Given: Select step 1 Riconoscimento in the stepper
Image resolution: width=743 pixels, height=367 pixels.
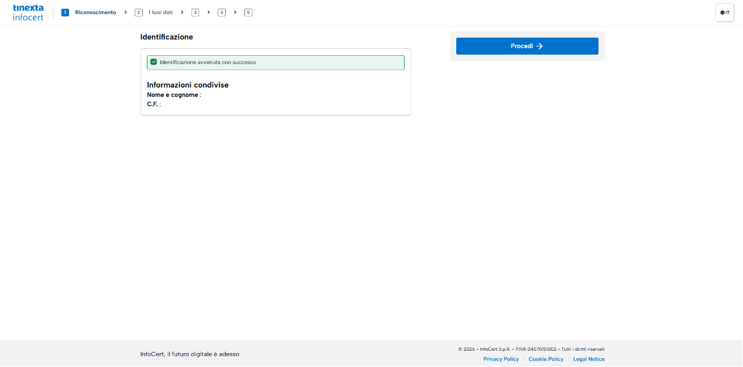Looking at the screenshot, I should (x=89, y=12).
